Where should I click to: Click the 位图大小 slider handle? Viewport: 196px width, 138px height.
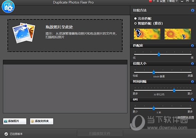tap(154, 72)
